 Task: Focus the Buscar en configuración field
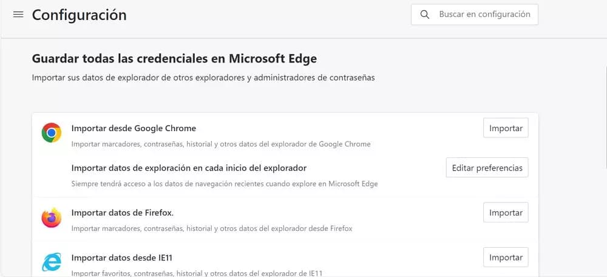tap(475, 15)
